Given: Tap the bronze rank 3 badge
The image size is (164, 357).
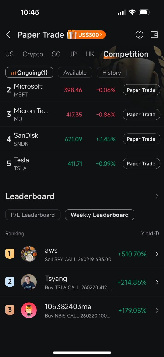Looking at the screenshot, I should (x=10, y=310).
